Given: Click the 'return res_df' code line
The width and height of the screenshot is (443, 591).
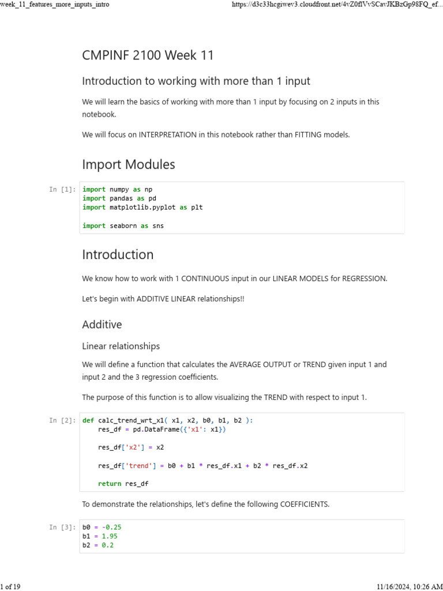Looking at the screenshot, I should 123,484.
